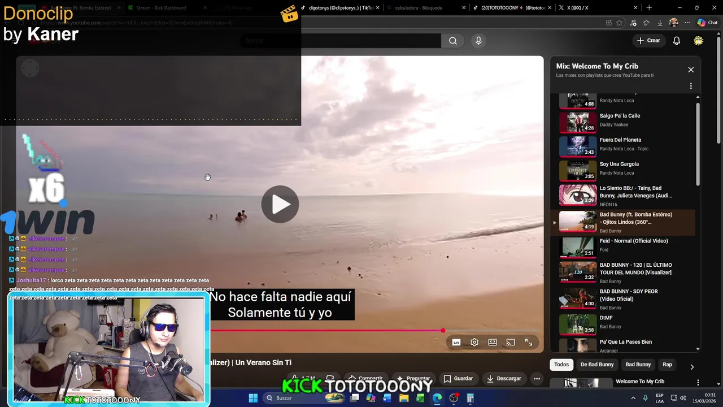Switch to the X (@X) / X tab
The image size is (723, 407).
click(x=598, y=8)
